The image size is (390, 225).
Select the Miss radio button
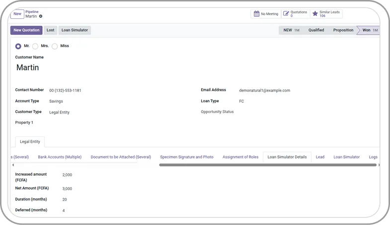55,46
